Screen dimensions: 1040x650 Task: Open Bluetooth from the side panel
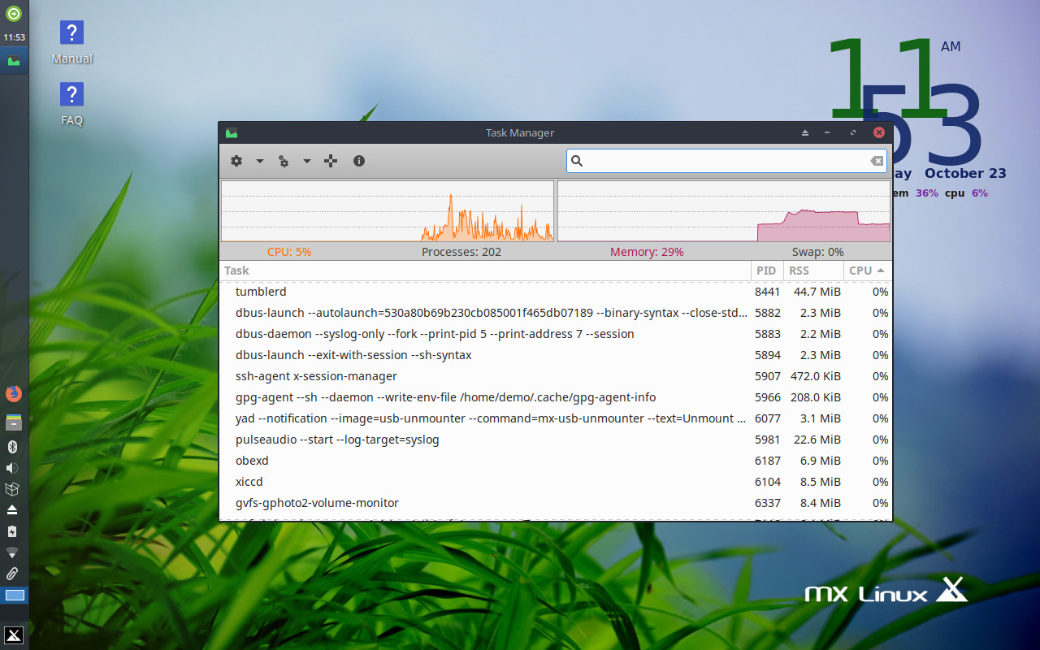[12, 446]
